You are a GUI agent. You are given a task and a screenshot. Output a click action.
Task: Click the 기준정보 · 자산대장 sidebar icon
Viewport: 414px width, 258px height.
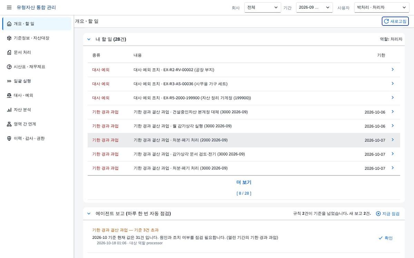pyautogui.click(x=9, y=38)
